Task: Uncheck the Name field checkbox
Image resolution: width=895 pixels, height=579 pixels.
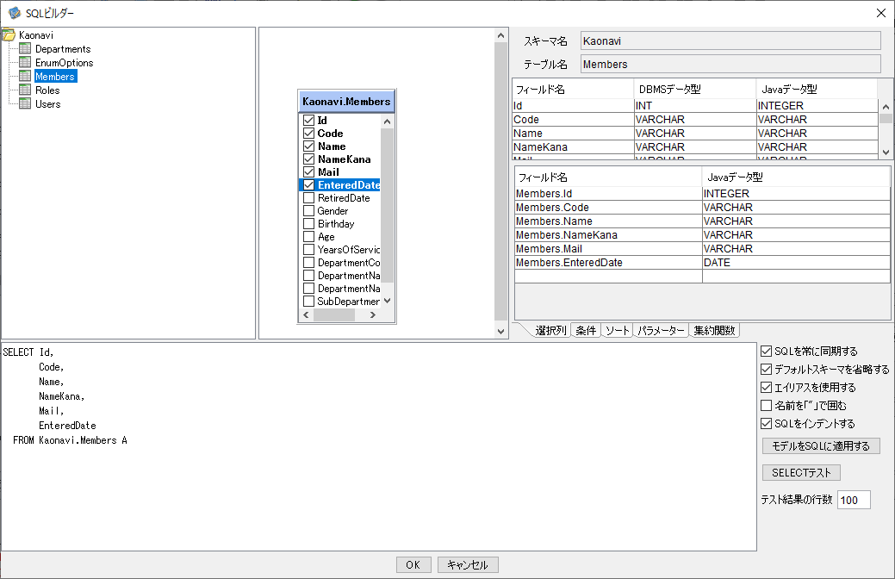Action: coord(308,146)
